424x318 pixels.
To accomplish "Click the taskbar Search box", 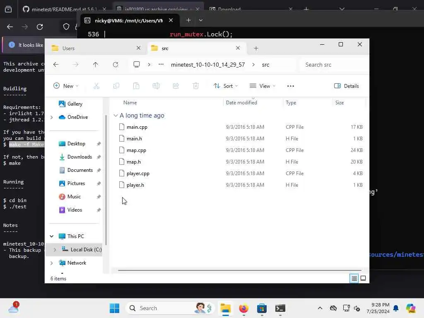I will (x=170, y=308).
